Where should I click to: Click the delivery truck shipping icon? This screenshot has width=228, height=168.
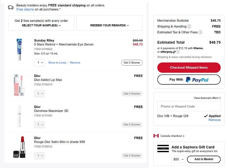11,7
